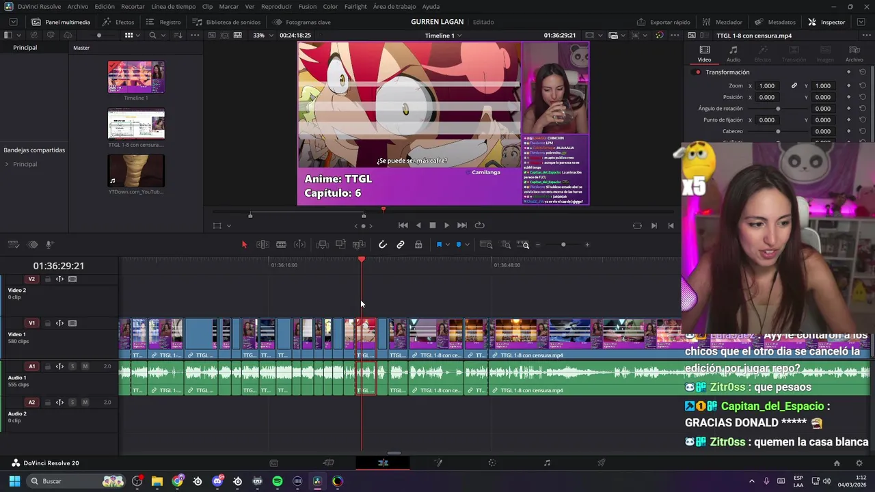Lock the Video 1 track
875x492 pixels.
(47, 323)
